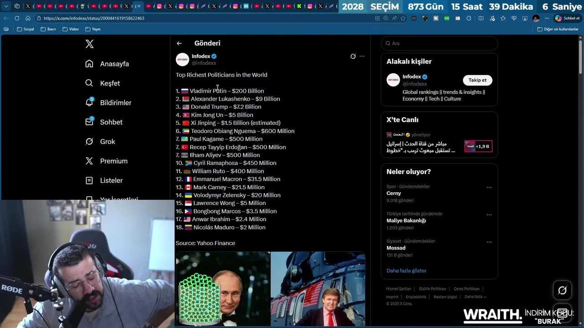Open three-dot menu on Infodex post
The width and height of the screenshot is (584, 328).
362,56
